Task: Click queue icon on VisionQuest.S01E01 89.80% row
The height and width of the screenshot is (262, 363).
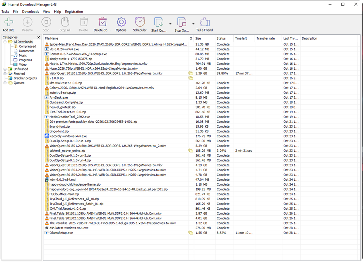Action: (x=191, y=73)
